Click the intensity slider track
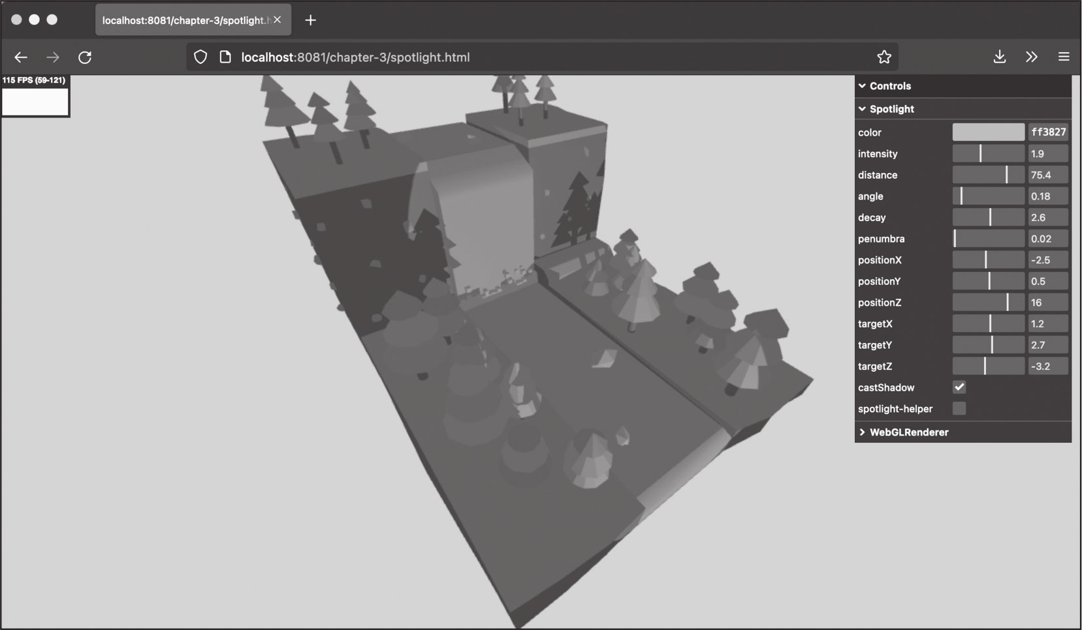1082x630 pixels. coord(988,154)
